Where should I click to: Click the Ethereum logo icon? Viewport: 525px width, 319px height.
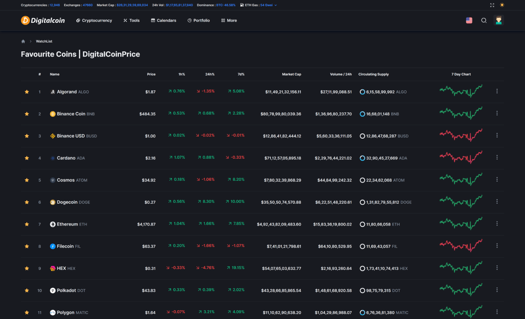coord(53,224)
